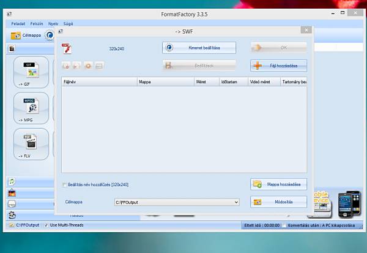Click the play file icon in the dialog toolbar
Viewport: 367px width, 253px height.
(x=77, y=66)
